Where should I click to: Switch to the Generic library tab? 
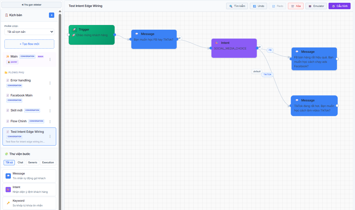tap(33, 162)
